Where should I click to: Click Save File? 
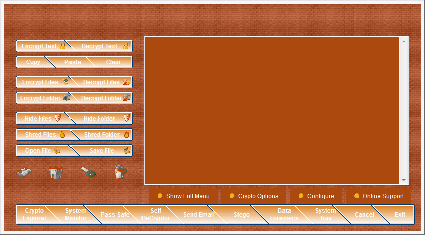(x=104, y=151)
